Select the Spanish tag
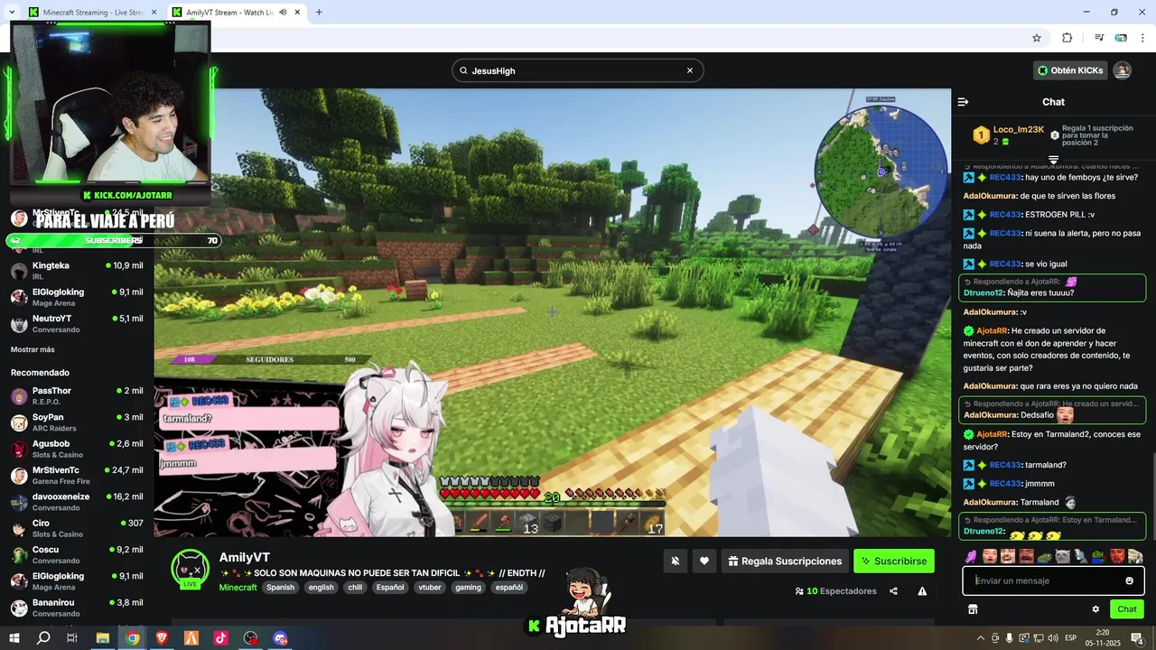 (280, 587)
